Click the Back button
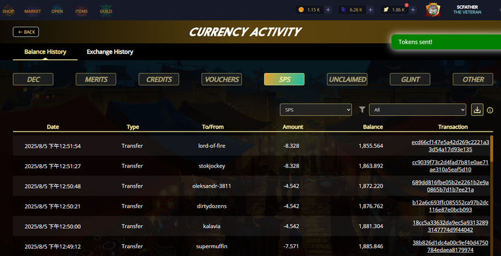The width and height of the screenshot is (501, 256). coord(26,32)
